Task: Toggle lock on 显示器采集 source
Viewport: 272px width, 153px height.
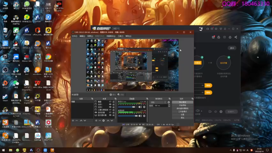Action: [113, 115]
